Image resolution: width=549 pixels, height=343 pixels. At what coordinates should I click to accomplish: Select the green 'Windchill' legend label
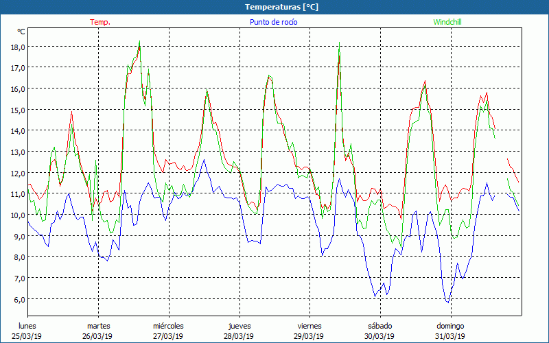[x=447, y=22]
